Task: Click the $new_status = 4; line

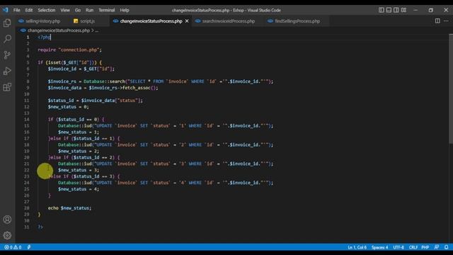Action: [79, 189]
